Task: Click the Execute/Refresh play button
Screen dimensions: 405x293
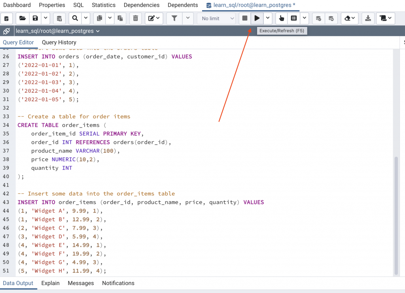Action: coord(257,18)
